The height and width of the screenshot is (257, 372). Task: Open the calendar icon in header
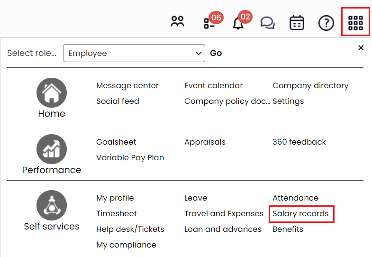pyautogui.click(x=297, y=23)
